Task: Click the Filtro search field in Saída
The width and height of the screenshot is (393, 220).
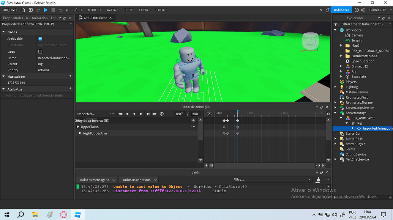Action: pyautogui.click(x=271, y=179)
